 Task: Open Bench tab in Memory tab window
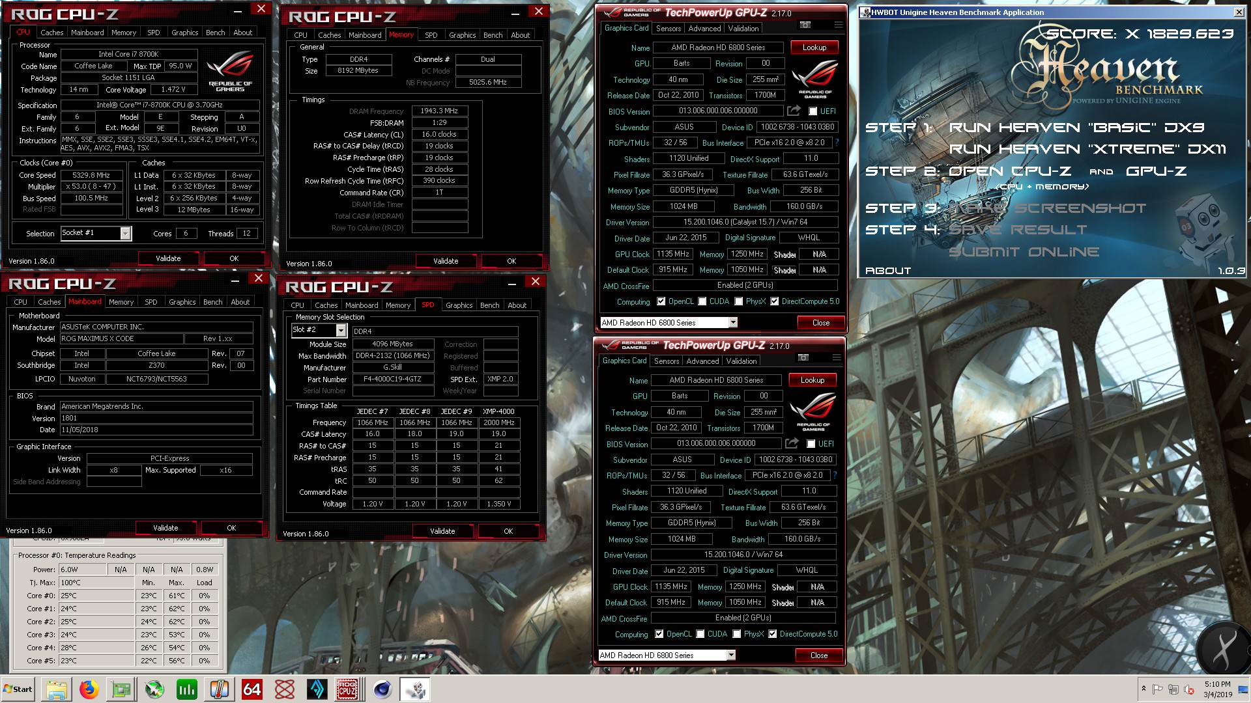point(493,35)
